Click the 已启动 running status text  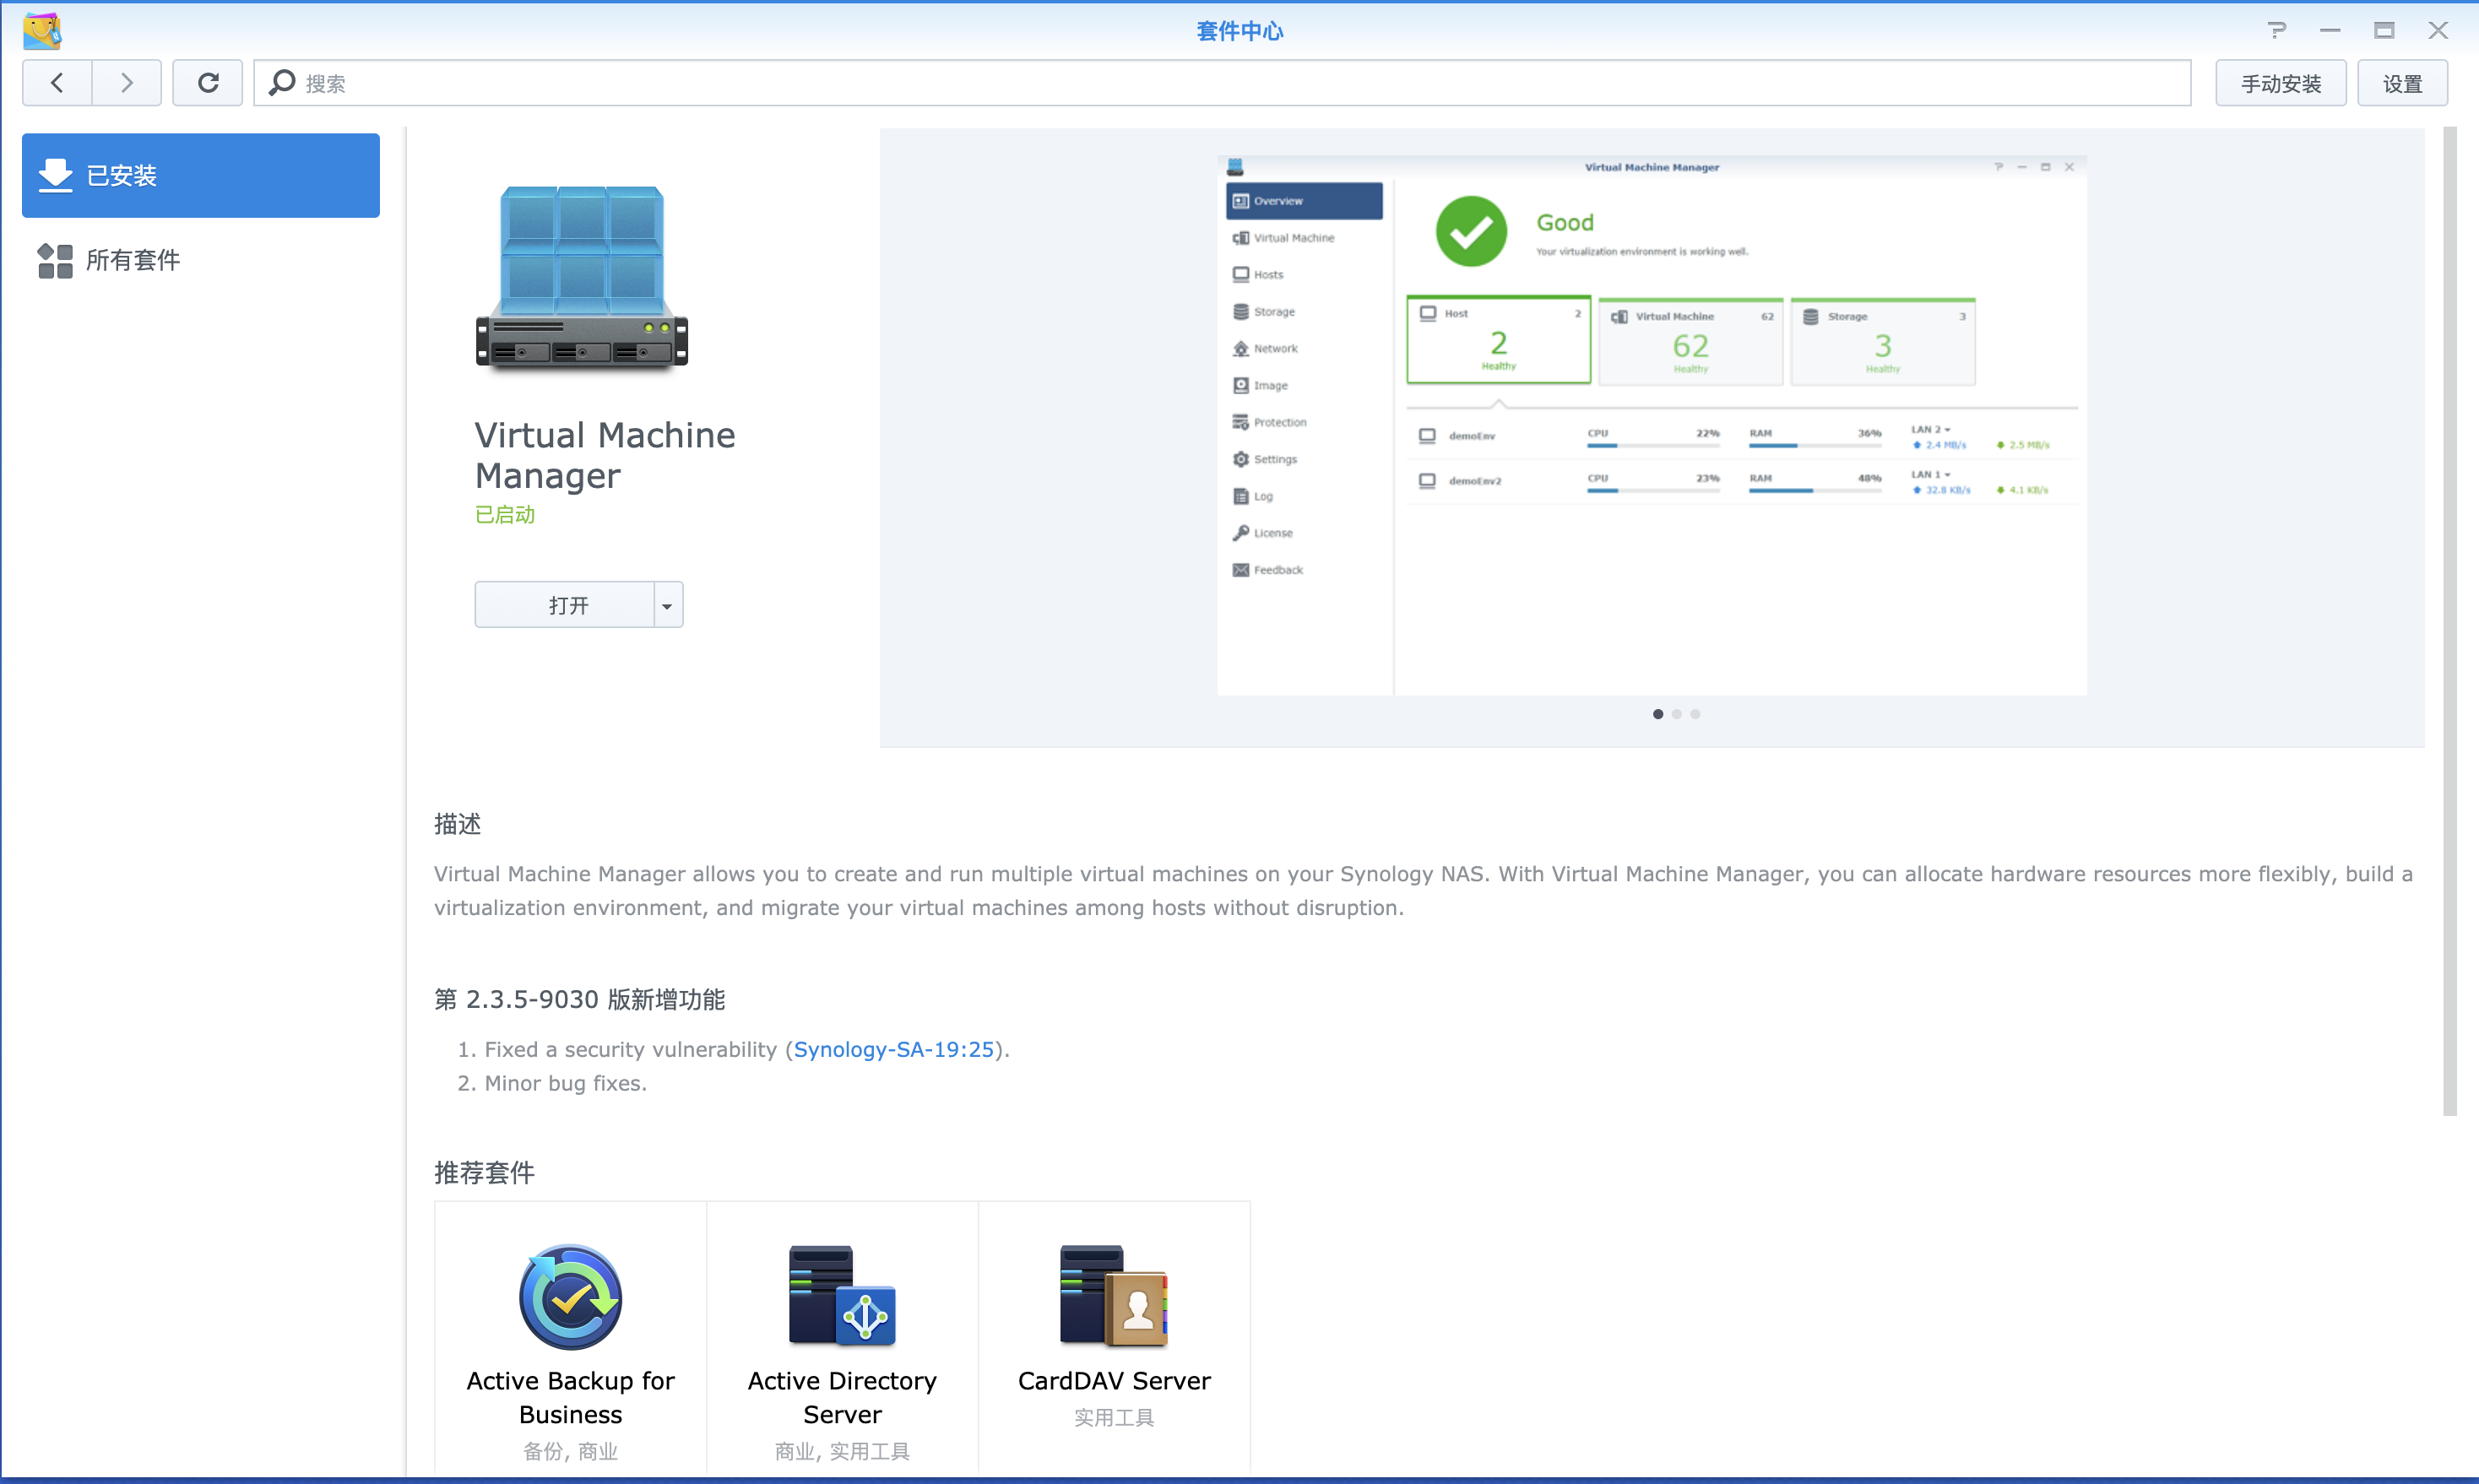(505, 515)
